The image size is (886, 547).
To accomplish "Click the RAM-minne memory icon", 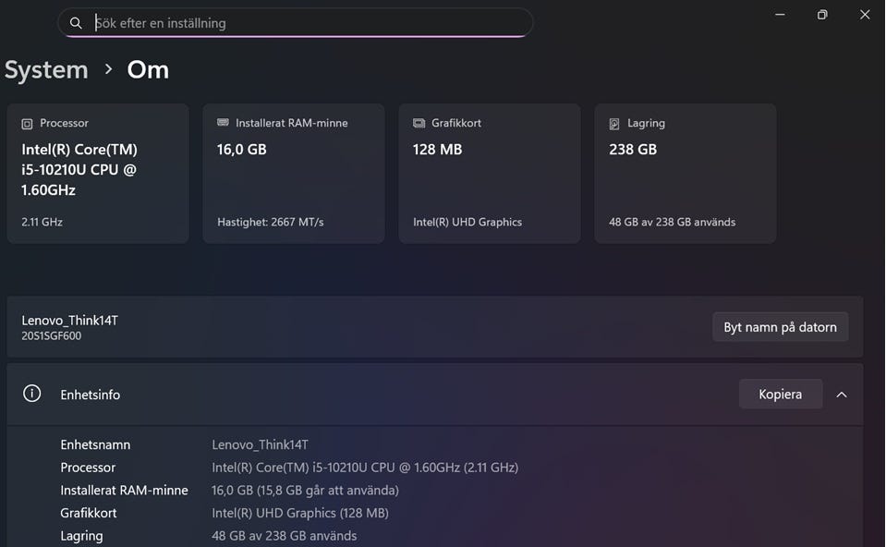I will click(x=224, y=123).
